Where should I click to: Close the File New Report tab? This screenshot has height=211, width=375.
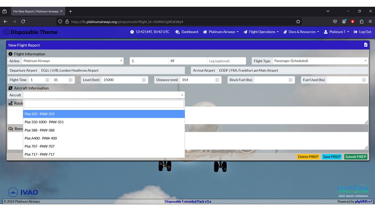pyautogui.click(x=61, y=11)
